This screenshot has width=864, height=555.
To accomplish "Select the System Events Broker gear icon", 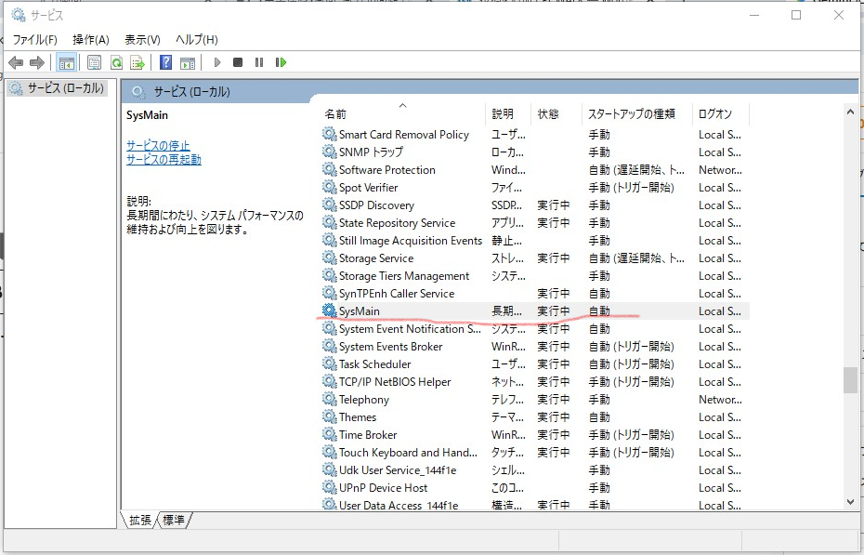I will click(330, 346).
